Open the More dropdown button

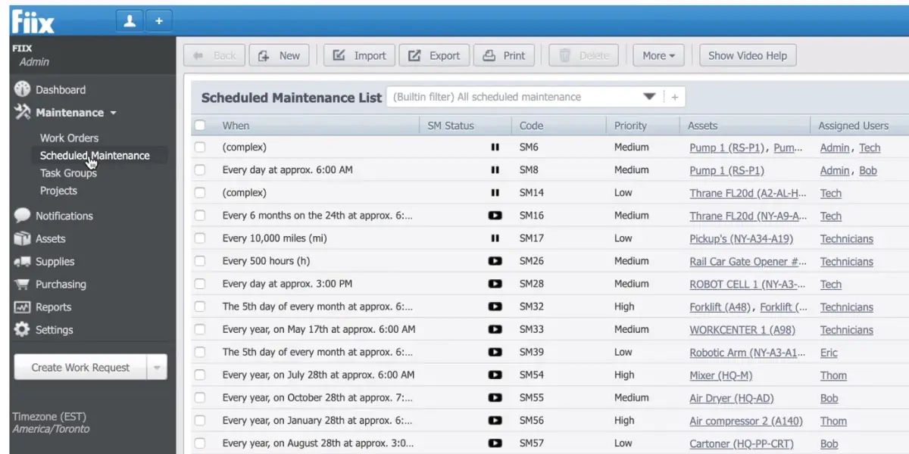(658, 55)
